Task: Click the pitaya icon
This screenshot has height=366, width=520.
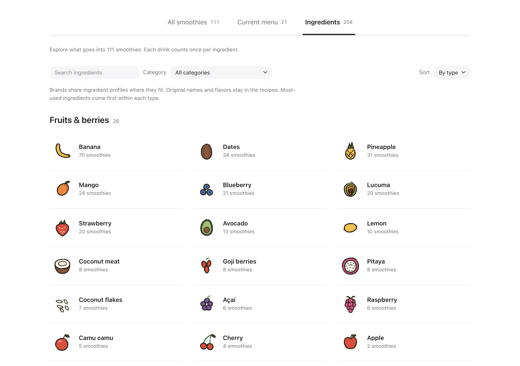Action: pyautogui.click(x=351, y=265)
